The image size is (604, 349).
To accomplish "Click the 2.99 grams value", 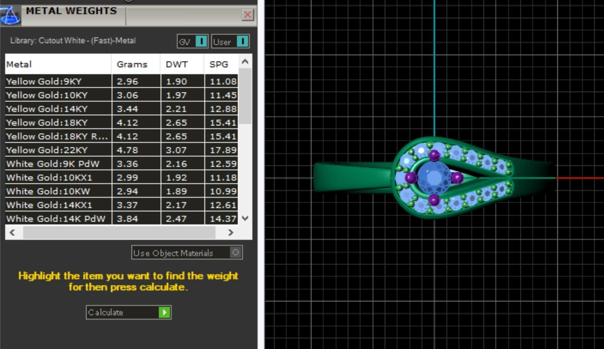I will (x=127, y=177).
